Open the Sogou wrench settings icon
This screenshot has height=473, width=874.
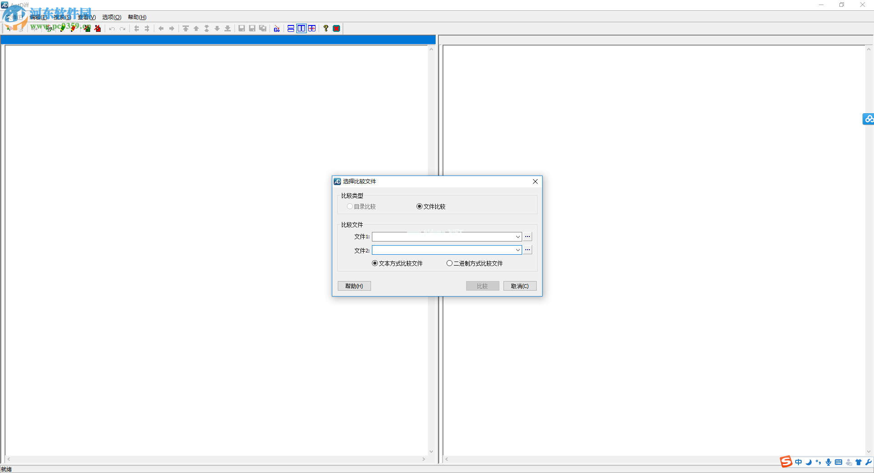[x=869, y=462]
